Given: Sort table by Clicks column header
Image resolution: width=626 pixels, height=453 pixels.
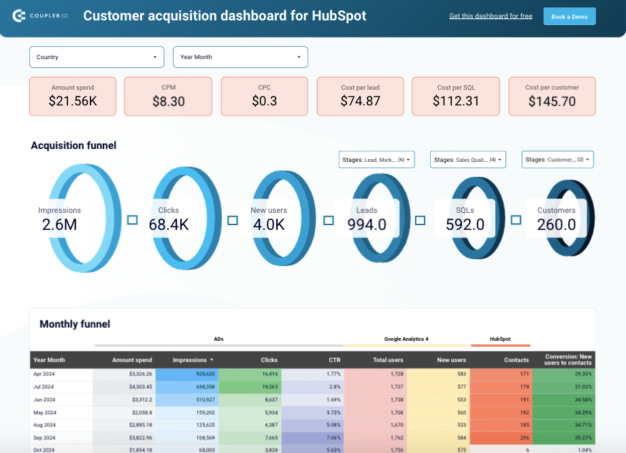Looking at the screenshot, I should tap(269, 360).
